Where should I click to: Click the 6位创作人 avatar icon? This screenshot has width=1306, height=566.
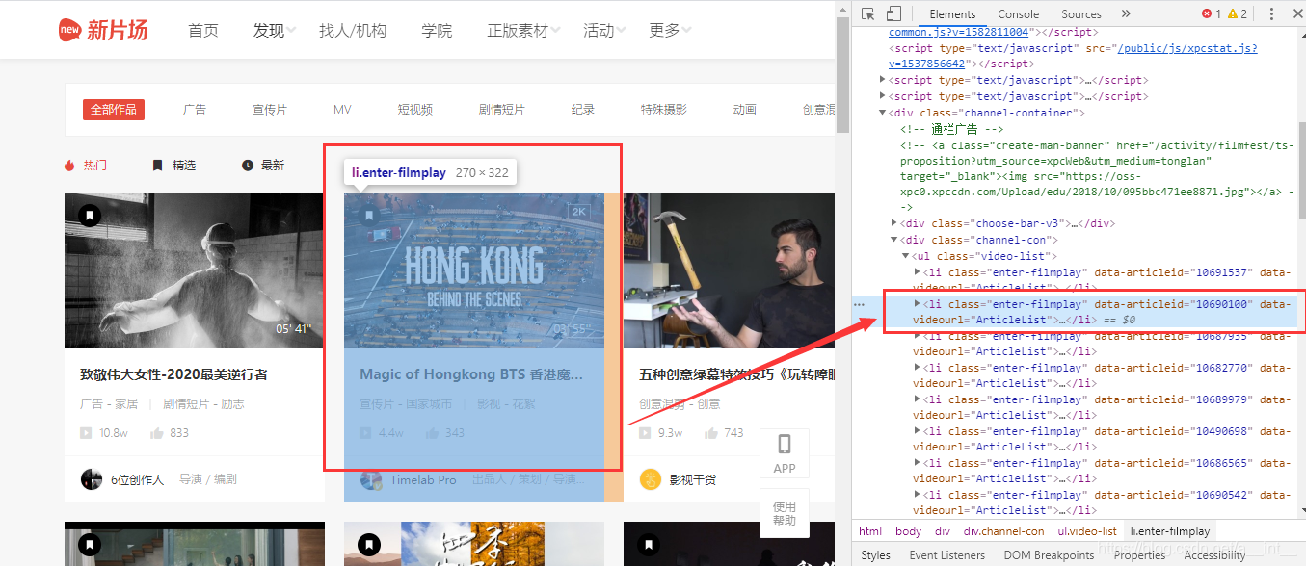92,479
